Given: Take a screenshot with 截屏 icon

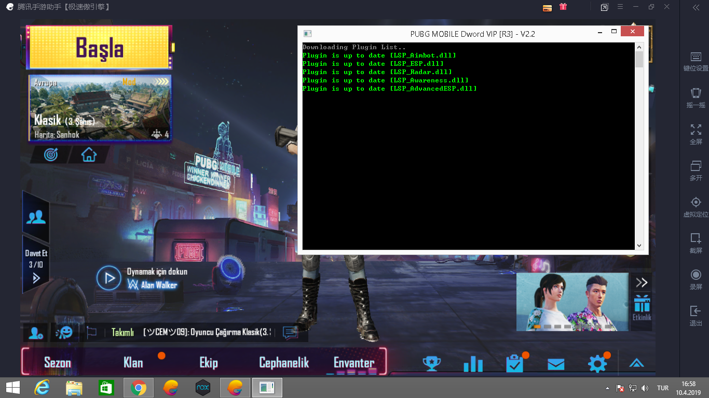Looking at the screenshot, I should [x=696, y=243].
